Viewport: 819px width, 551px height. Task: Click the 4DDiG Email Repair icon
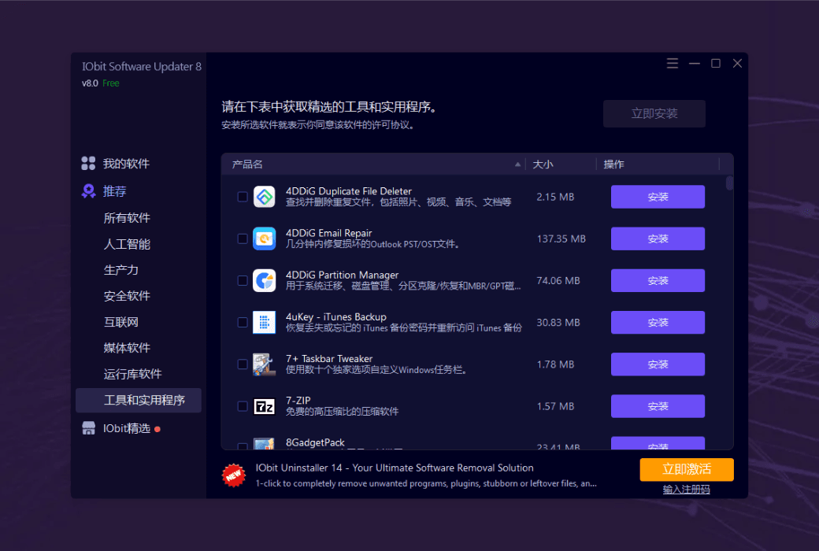click(x=265, y=239)
